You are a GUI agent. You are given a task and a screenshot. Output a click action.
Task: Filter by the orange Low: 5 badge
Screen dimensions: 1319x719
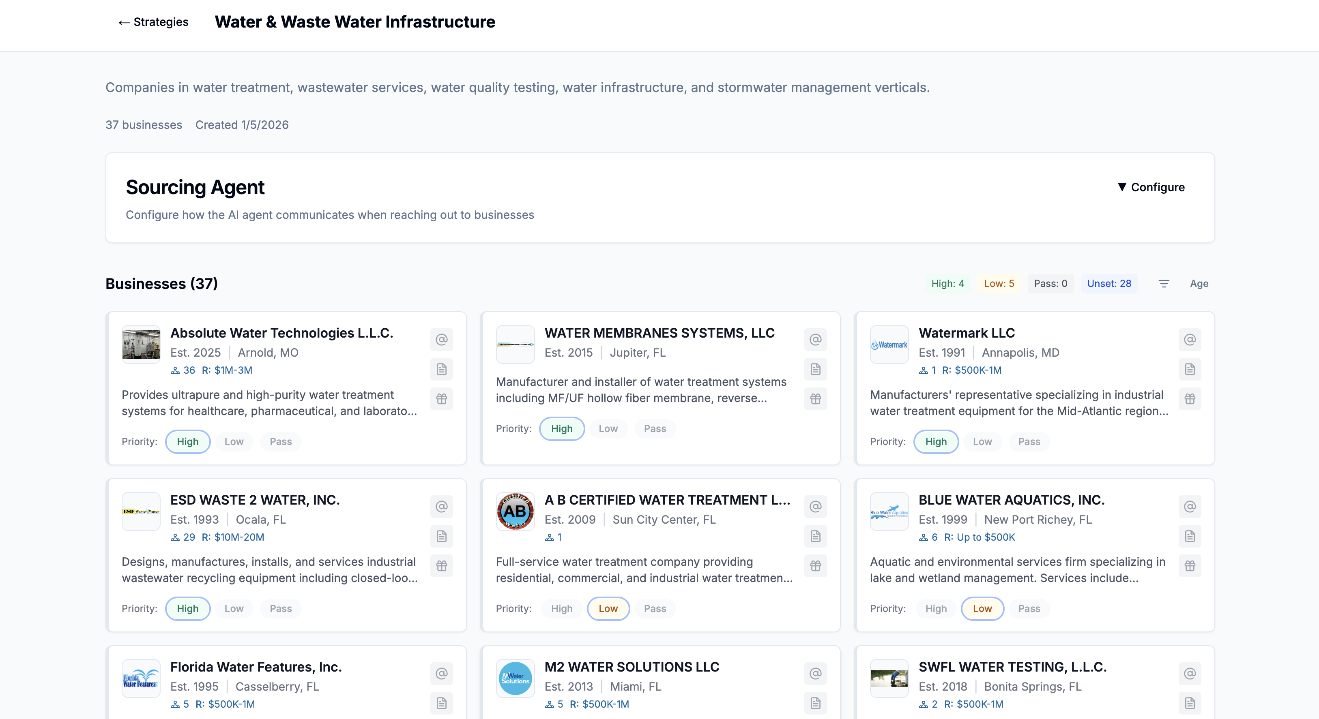[999, 283]
